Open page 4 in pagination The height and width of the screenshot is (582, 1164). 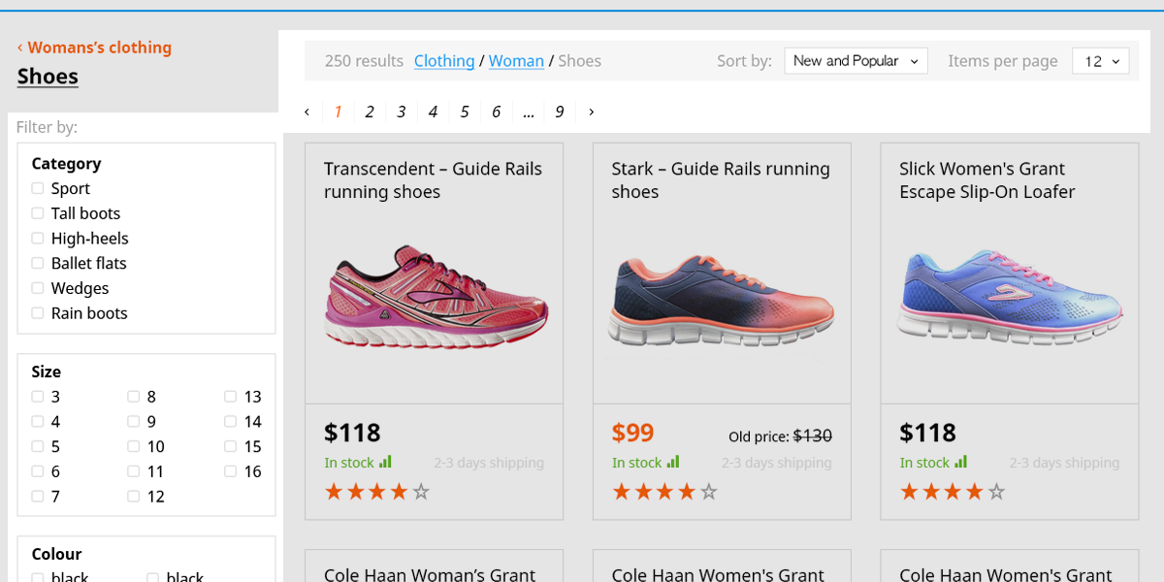coord(433,112)
